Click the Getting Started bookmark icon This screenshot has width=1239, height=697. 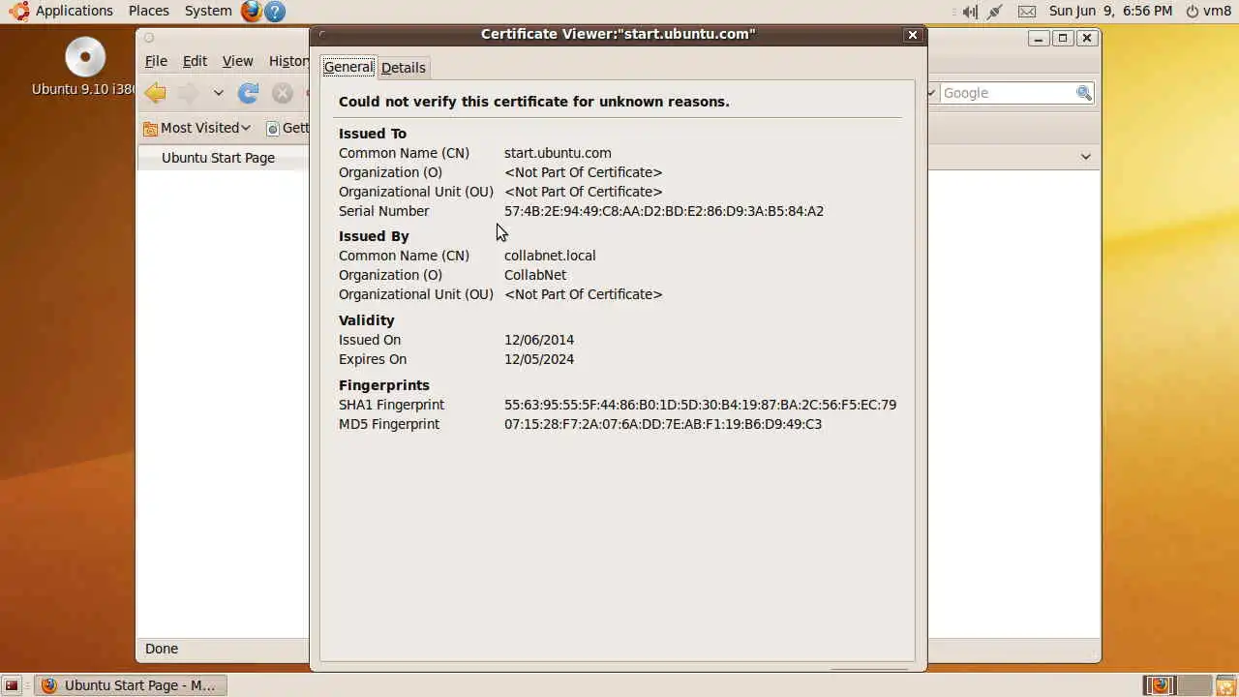[x=273, y=128]
